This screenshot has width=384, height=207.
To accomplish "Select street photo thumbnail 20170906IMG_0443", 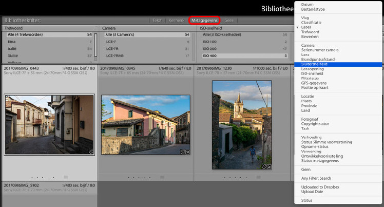I will click(x=49, y=125).
